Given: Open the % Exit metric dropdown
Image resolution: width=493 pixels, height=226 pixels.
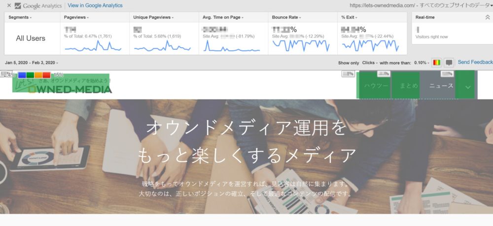Looking at the screenshot, I should pos(351,17).
